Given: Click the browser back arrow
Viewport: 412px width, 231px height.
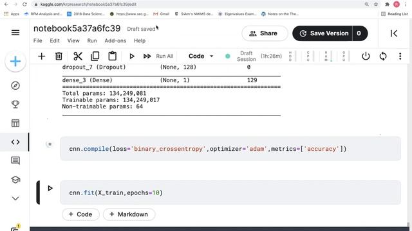Looking at the screenshot, I should click(6, 4).
